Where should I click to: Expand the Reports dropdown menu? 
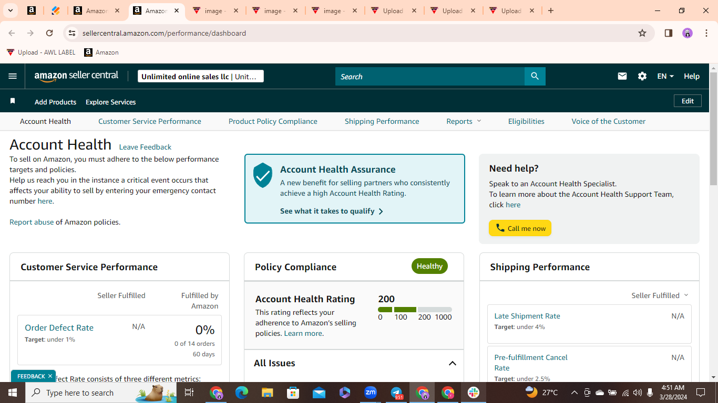point(464,121)
